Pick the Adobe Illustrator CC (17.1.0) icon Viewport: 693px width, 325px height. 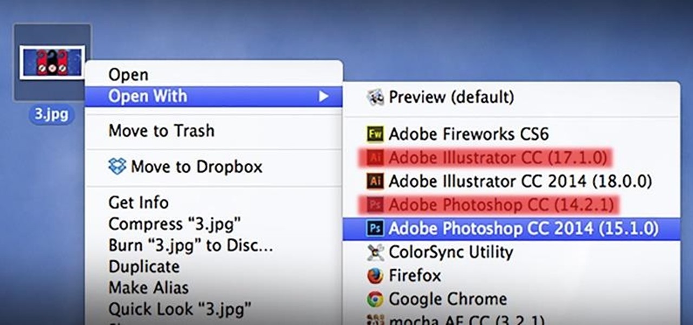[x=375, y=158]
